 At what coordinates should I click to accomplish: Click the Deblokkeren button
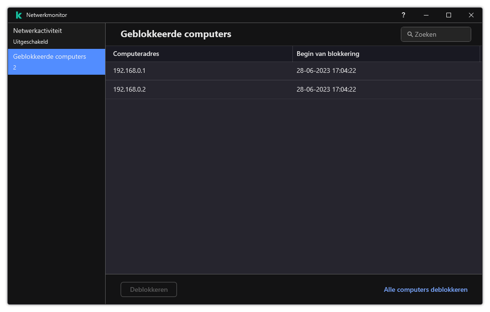coord(148,289)
